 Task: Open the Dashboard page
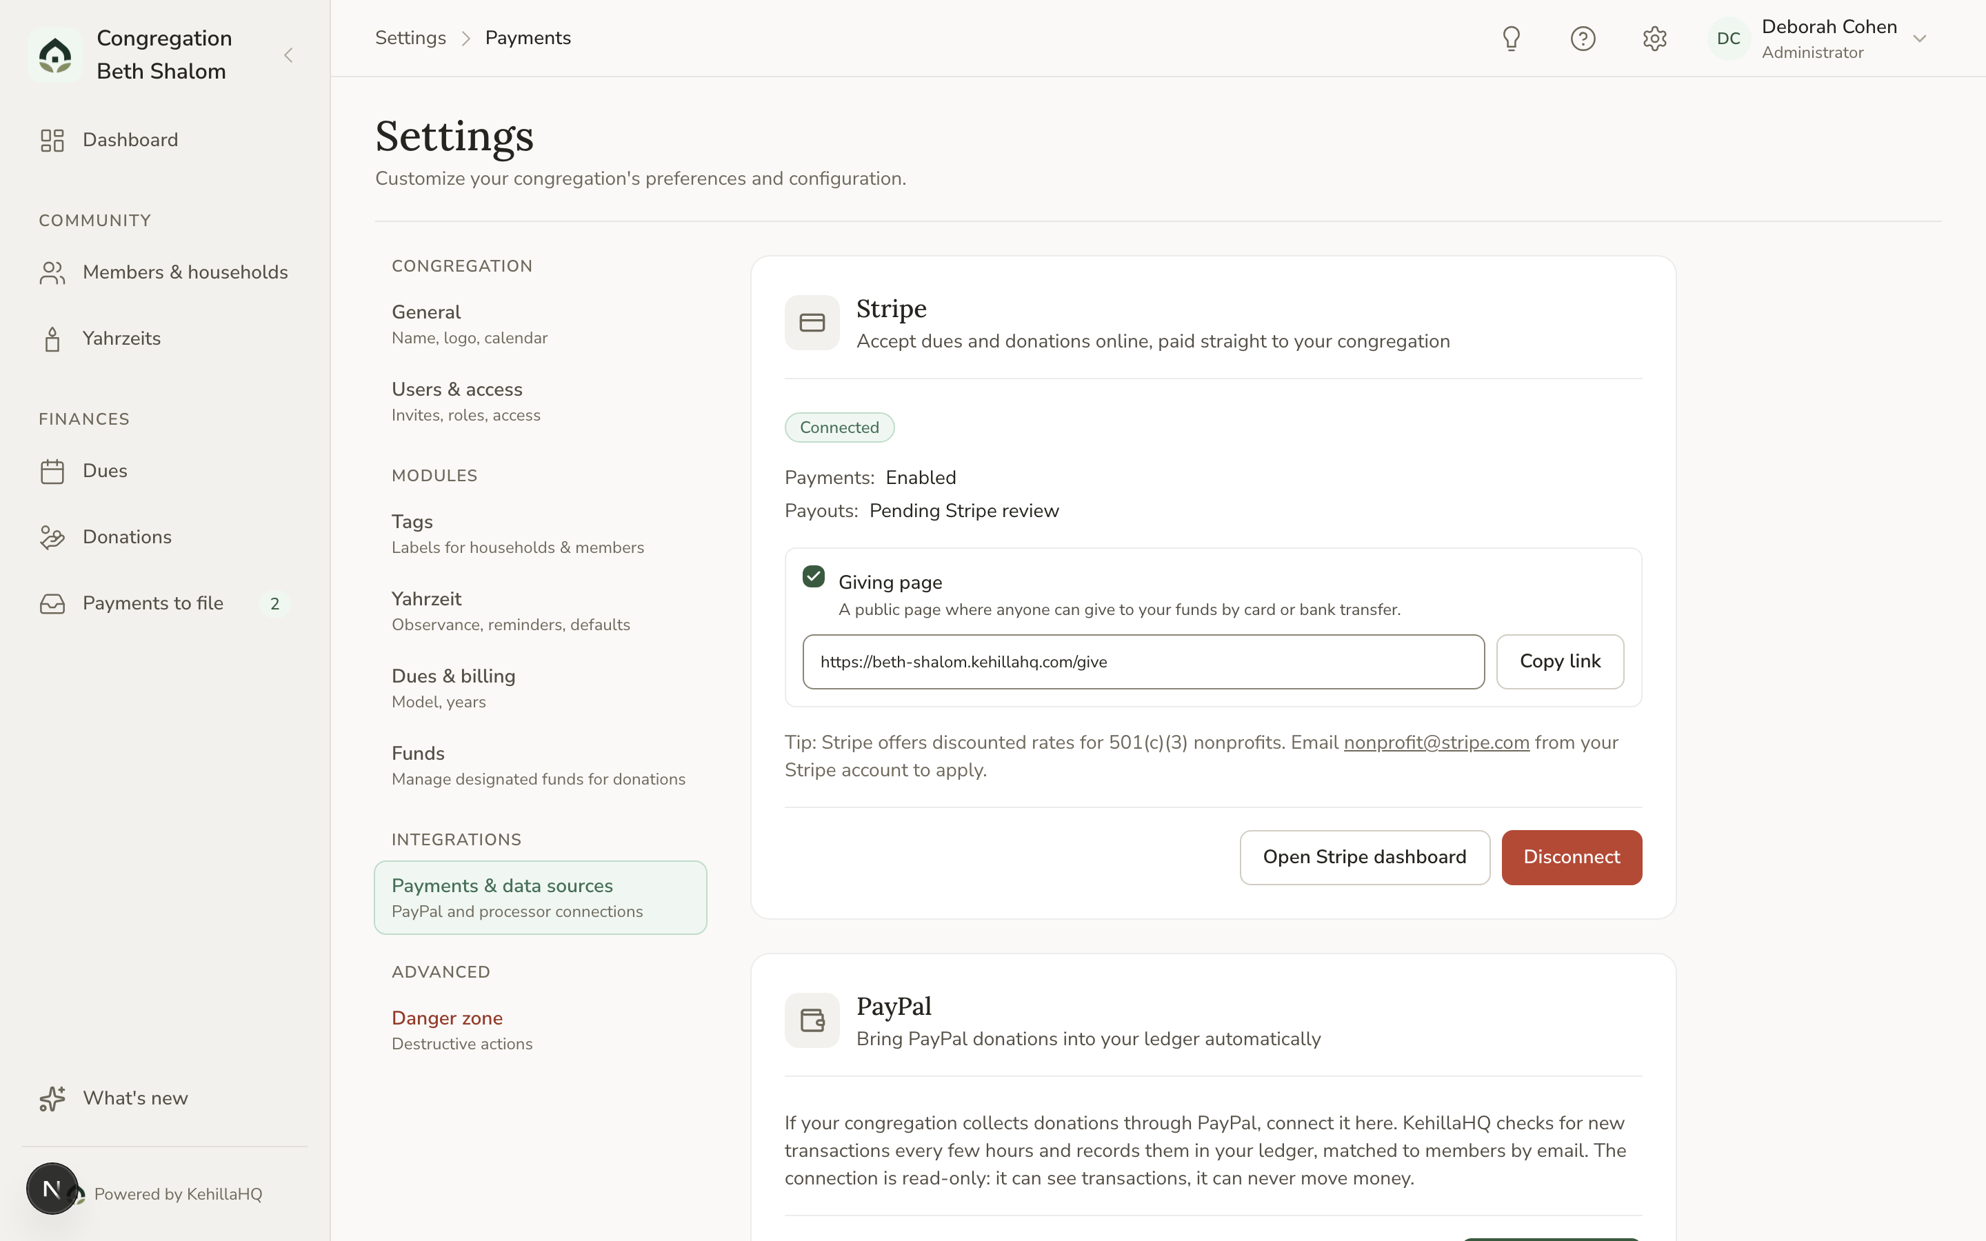coord(164,139)
